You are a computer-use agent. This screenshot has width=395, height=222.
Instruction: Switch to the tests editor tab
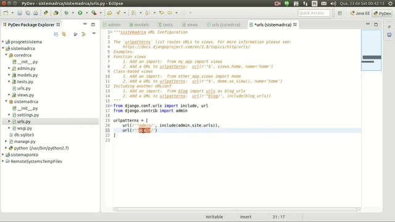click(x=165, y=25)
